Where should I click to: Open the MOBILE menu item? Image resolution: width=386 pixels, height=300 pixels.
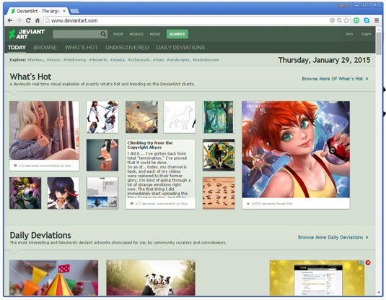[x=136, y=34]
